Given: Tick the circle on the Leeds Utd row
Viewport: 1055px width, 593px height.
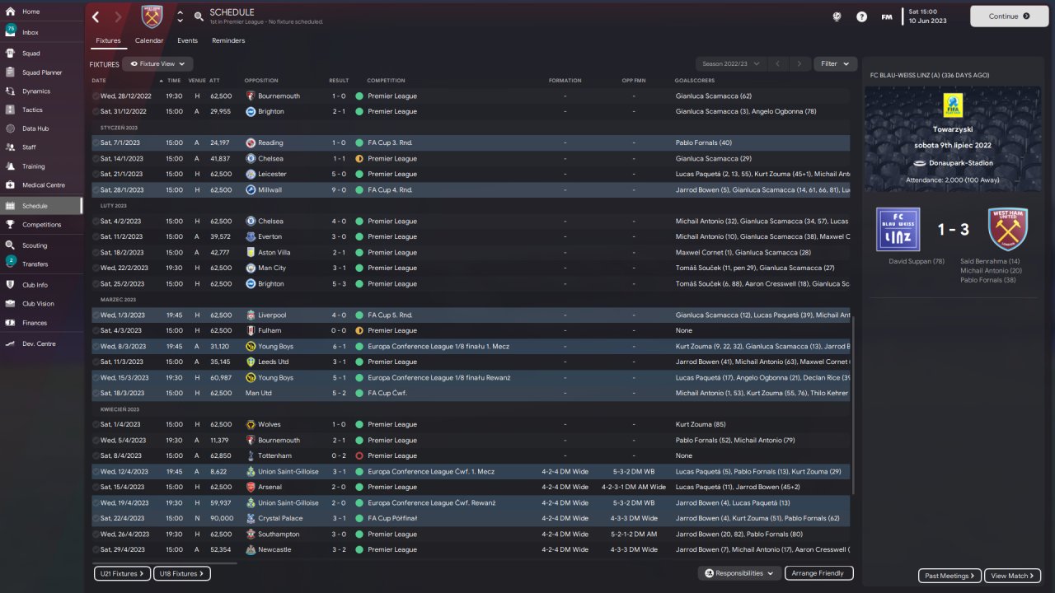Looking at the screenshot, I should [96, 362].
